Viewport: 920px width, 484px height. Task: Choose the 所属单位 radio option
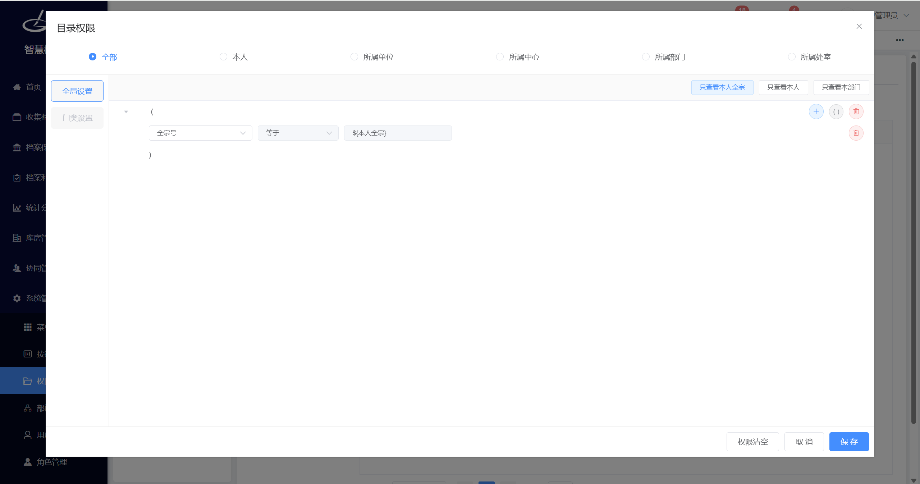[x=372, y=57]
